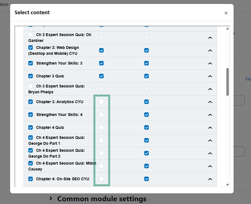The image size is (251, 204).
Task: Close the Select content dialog
Action: tap(226, 13)
